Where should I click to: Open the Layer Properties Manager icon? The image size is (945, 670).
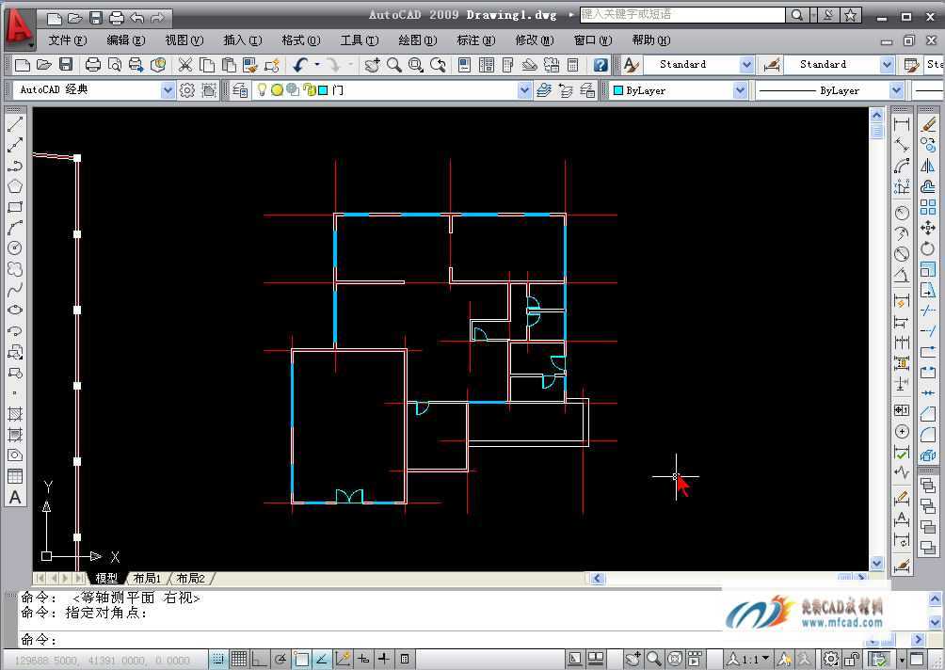pyautogui.click(x=240, y=90)
